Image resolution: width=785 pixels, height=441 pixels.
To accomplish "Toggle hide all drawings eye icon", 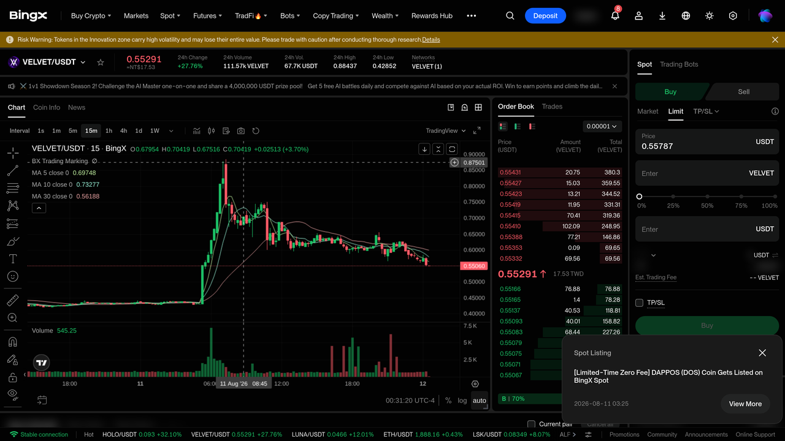I will click(x=13, y=394).
